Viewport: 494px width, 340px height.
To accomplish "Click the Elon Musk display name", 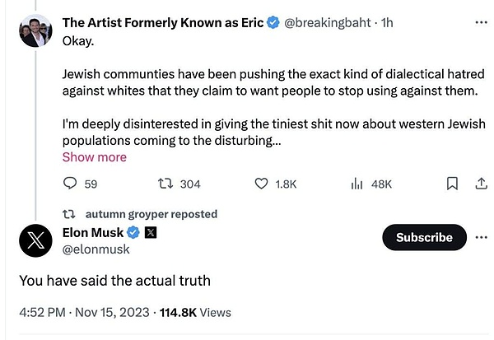I will point(92,233).
